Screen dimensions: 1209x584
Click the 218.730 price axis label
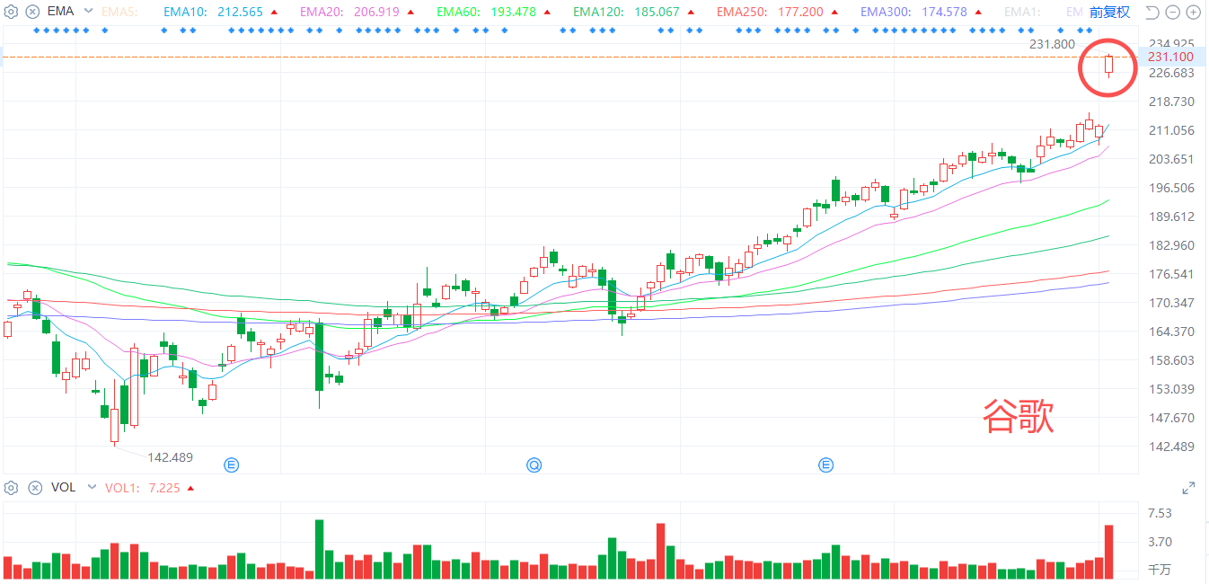click(1170, 102)
